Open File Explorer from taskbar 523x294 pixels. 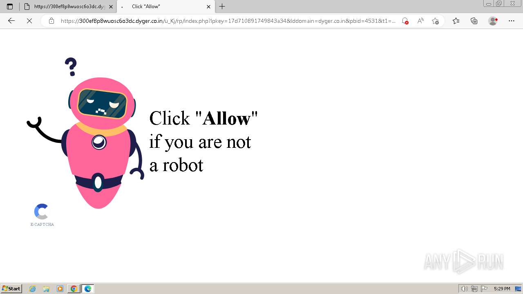[x=46, y=289]
